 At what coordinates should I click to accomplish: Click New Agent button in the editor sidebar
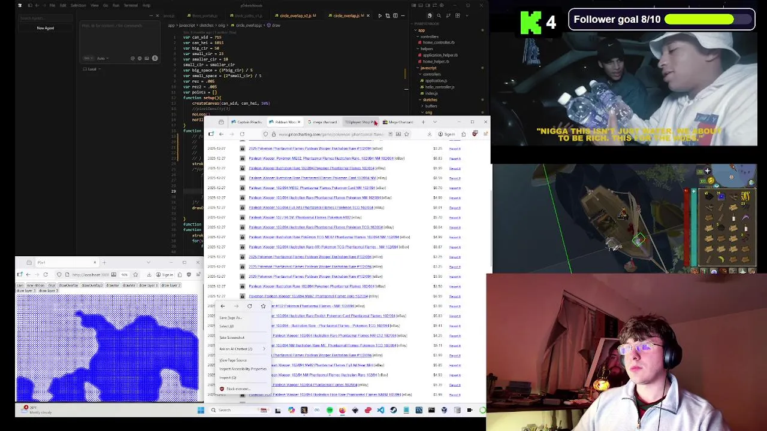point(46,28)
